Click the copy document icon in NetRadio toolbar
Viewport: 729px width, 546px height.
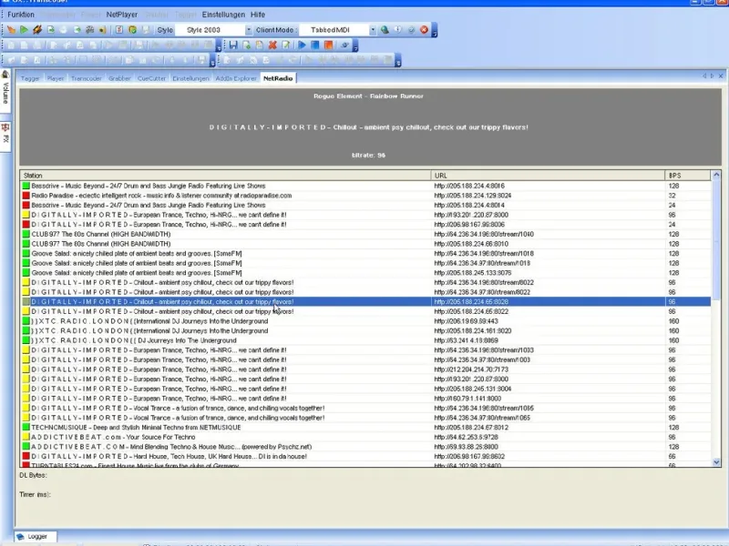260,45
